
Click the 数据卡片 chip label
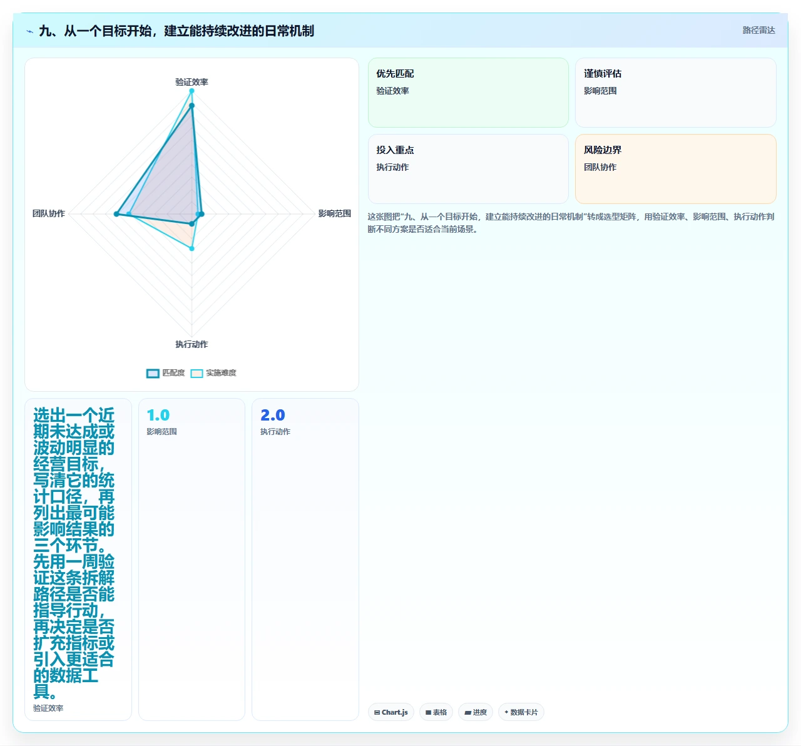(524, 712)
